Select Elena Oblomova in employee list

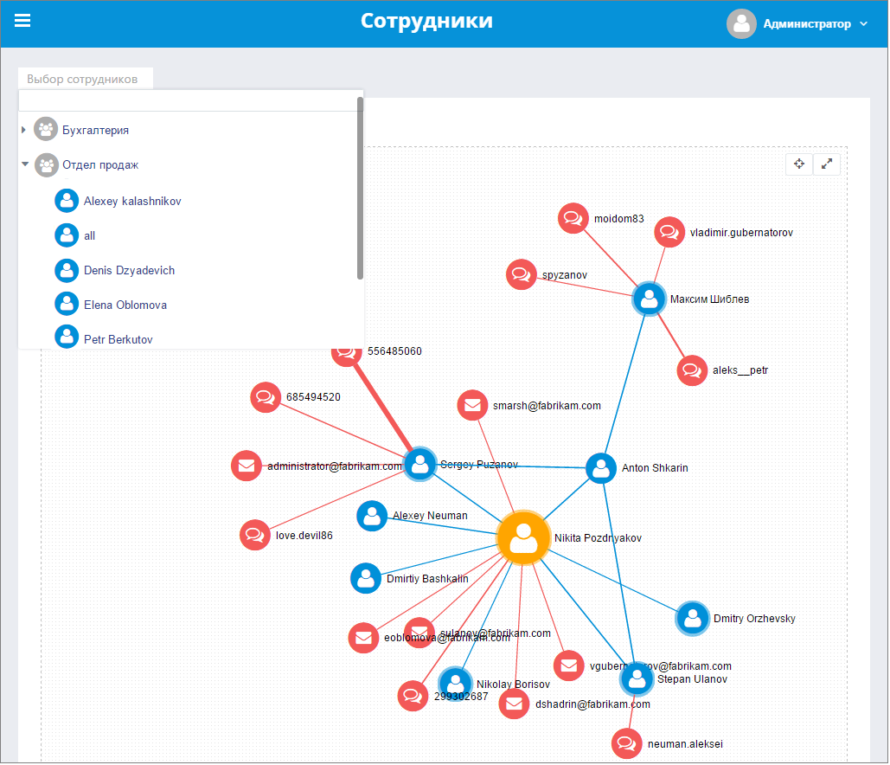coord(125,305)
